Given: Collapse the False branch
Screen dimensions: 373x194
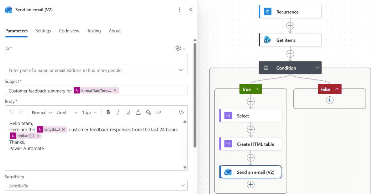Looking at the screenshot, I should click(337, 89).
